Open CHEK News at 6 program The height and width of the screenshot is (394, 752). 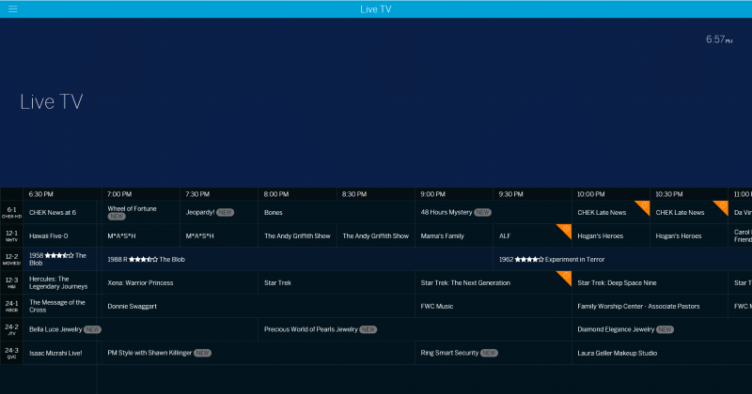[62, 213]
